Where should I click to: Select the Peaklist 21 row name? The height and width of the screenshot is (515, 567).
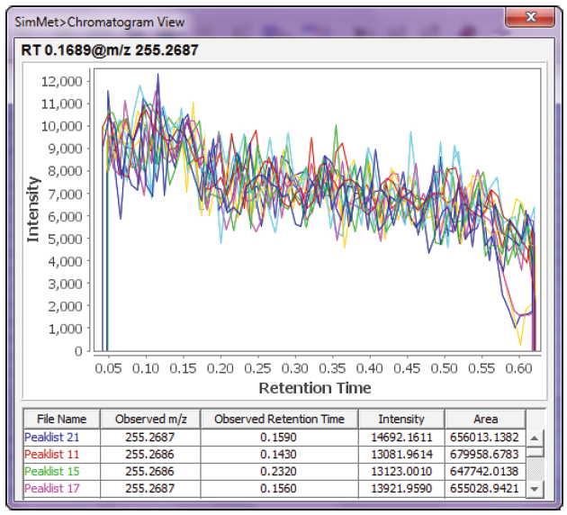[x=51, y=438]
